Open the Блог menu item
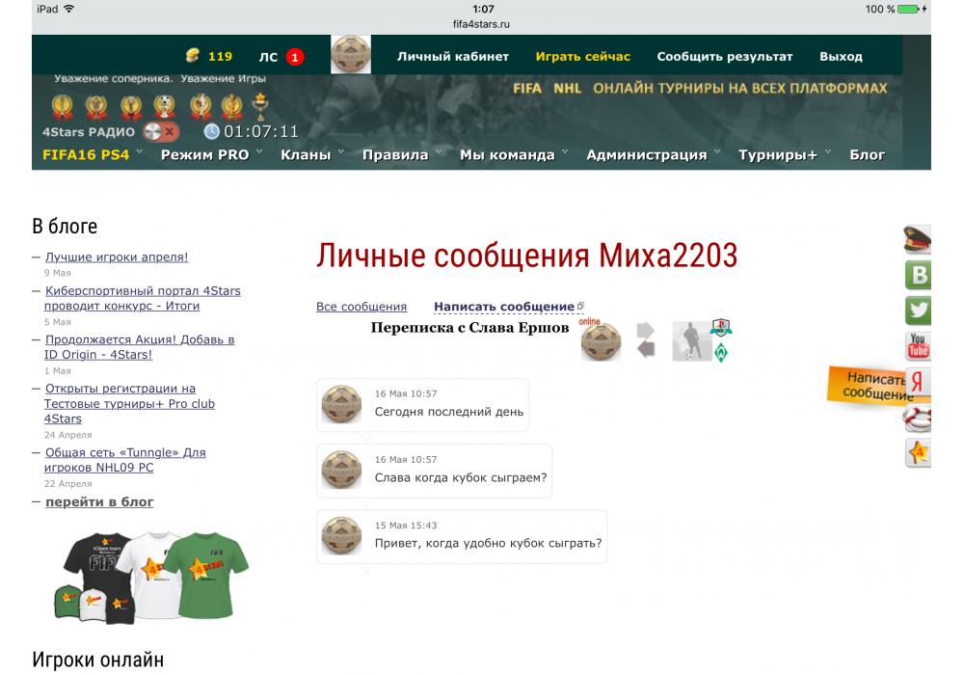964x675 pixels. pyautogui.click(x=867, y=154)
